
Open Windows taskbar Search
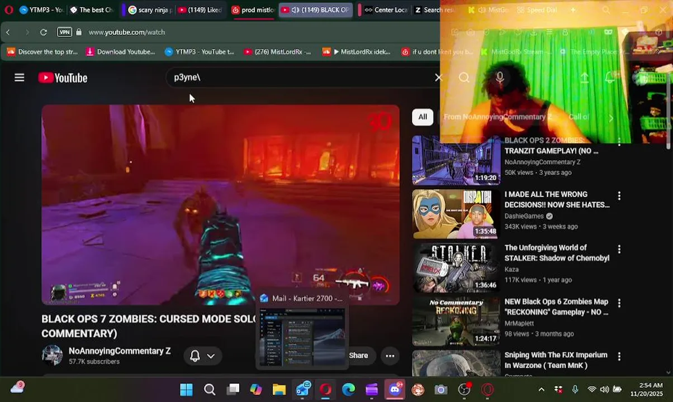[210, 389]
